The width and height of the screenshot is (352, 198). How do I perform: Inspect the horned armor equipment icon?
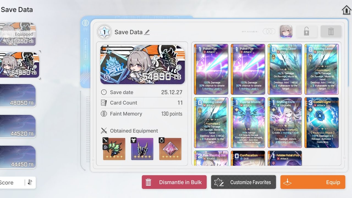142,149
